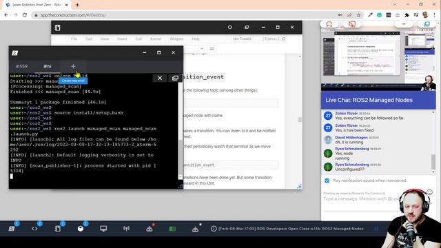
Task: Open the notebook File menu
Action: pyautogui.click(x=74, y=39)
